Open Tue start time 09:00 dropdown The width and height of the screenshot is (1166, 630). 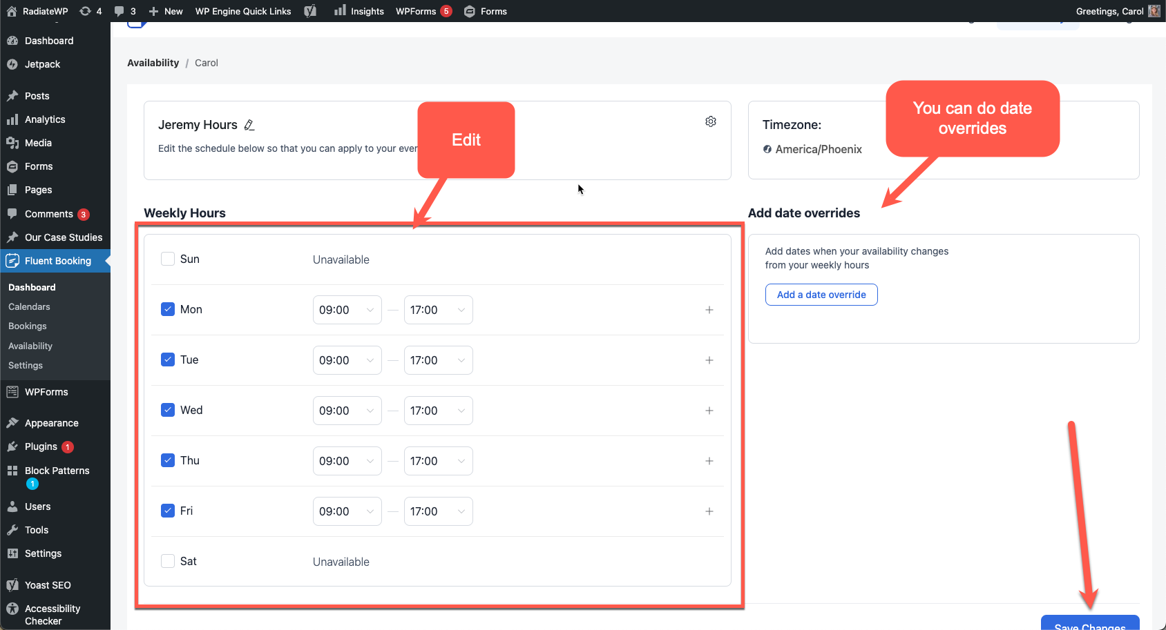347,360
